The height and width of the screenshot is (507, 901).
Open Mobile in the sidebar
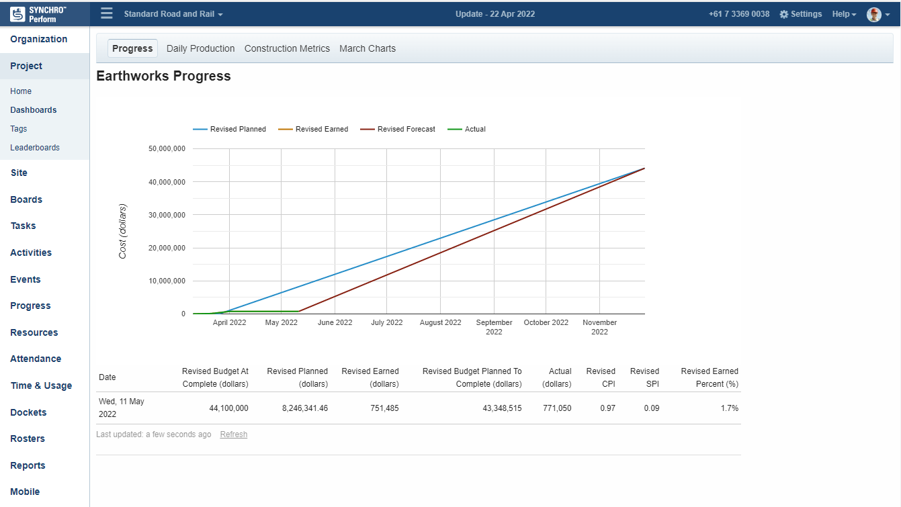pos(25,492)
